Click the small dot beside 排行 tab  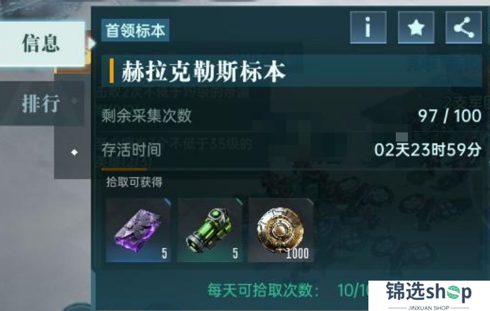[x=74, y=101]
